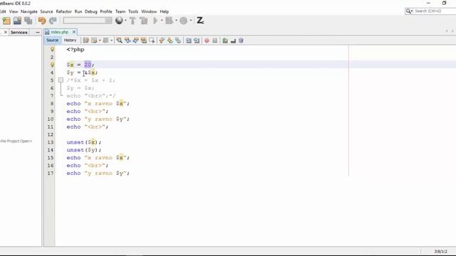
Task: Toggle Rectangular Selection mode
Action: click(x=152, y=41)
